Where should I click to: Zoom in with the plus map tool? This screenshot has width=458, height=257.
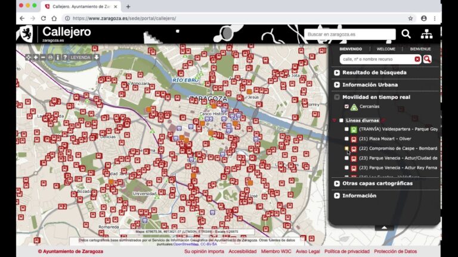(x=36, y=57)
